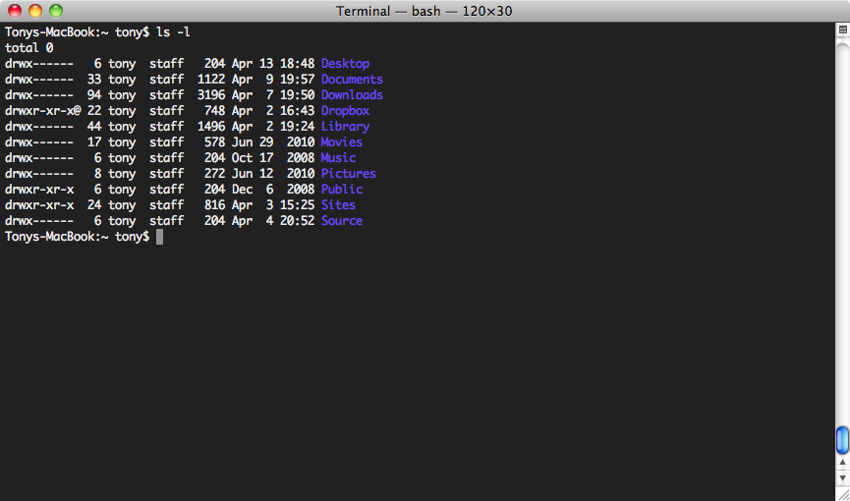Screen dimensions: 850x501
Task: Click the 'Terminal — bash — 120×30' window title
Action: [x=424, y=11]
